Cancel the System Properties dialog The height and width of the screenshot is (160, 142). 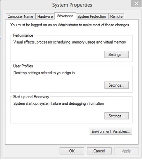tap(99, 151)
